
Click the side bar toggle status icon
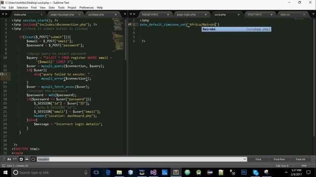pos(3,166)
